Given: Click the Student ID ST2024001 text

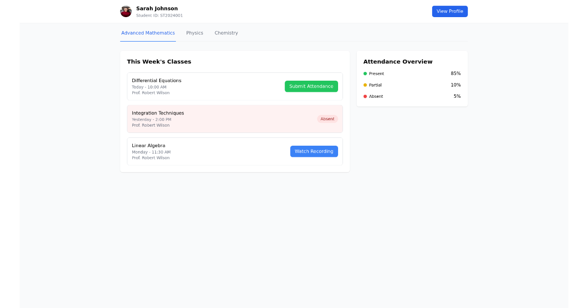Looking at the screenshot, I should pos(159,15).
